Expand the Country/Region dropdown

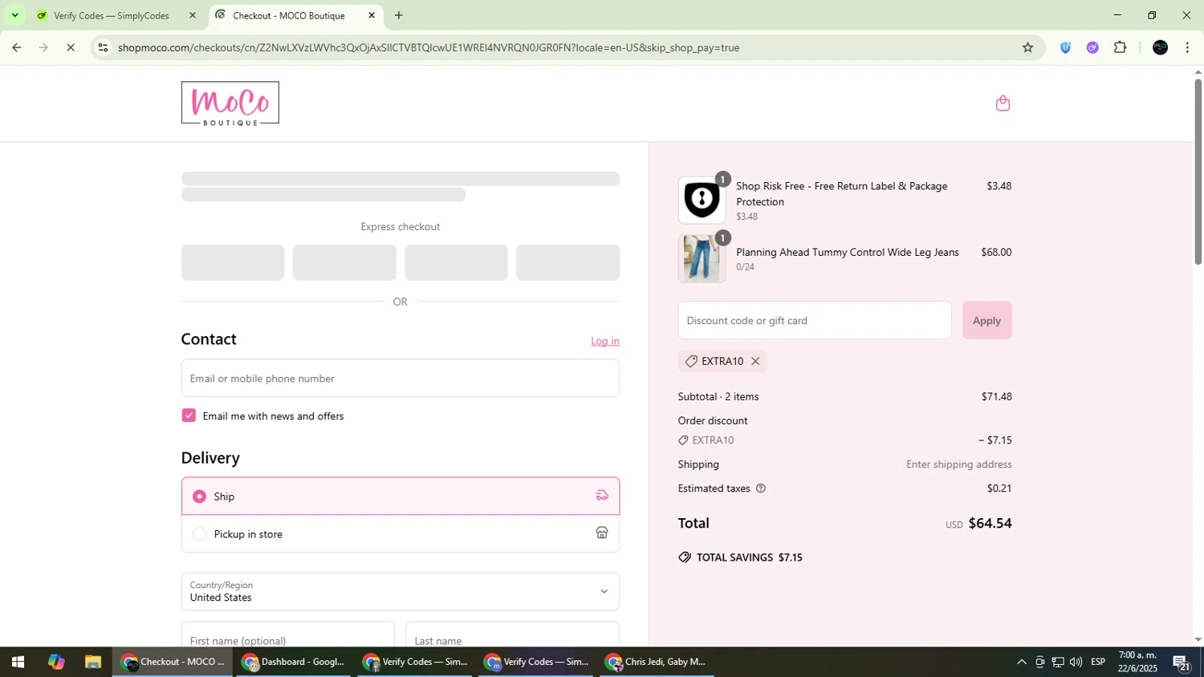pos(401,591)
